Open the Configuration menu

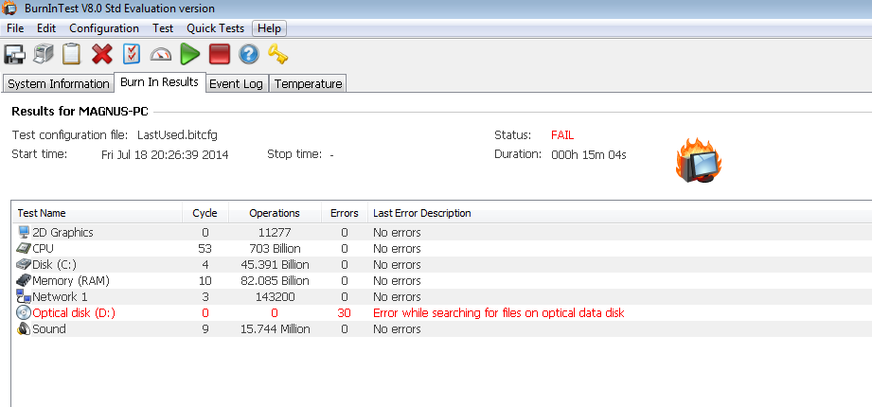coord(104,28)
